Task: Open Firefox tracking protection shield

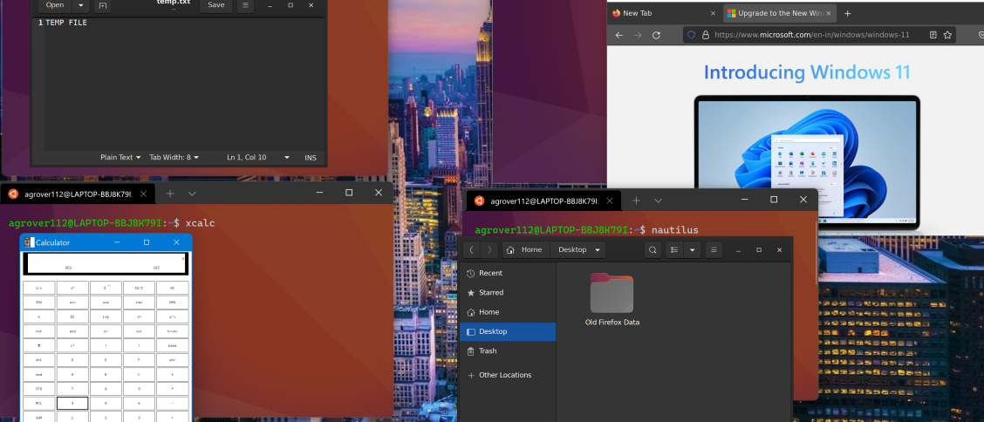Action: pyautogui.click(x=692, y=35)
